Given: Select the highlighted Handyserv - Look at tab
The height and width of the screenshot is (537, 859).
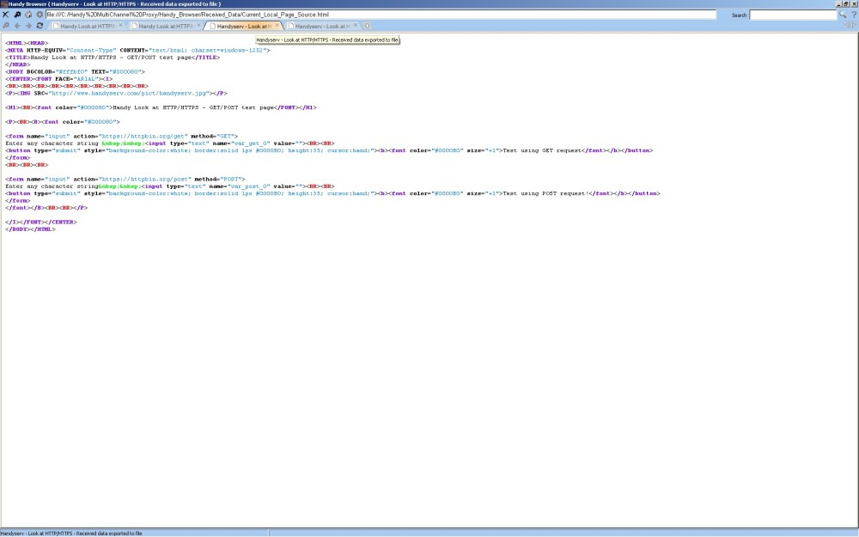Looking at the screenshot, I should (244, 26).
